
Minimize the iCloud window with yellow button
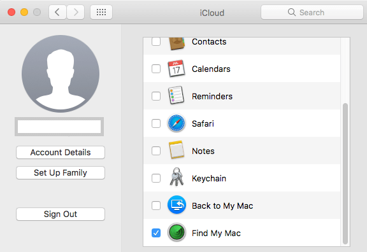click(x=24, y=12)
